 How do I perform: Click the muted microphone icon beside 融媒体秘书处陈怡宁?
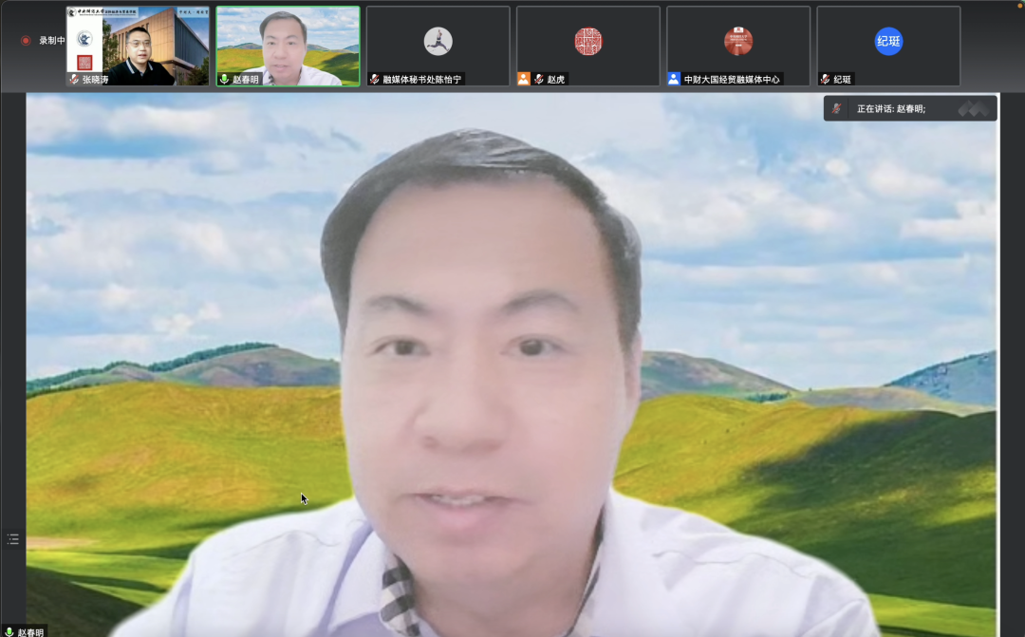pyautogui.click(x=375, y=80)
